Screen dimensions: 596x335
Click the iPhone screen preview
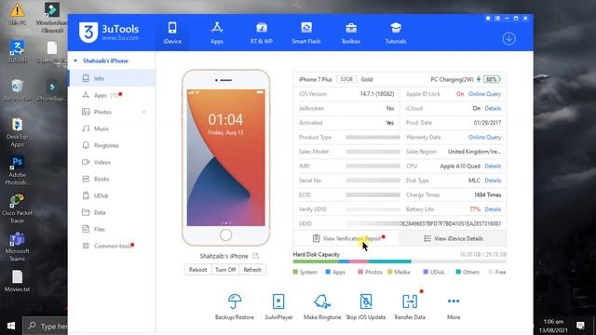(x=225, y=157)
